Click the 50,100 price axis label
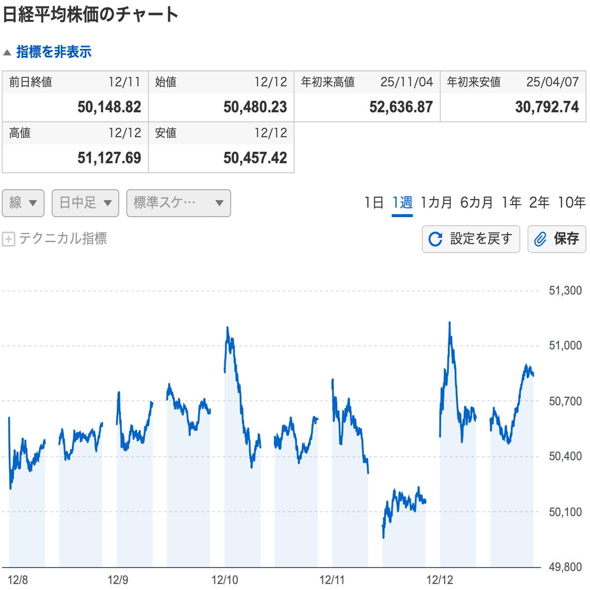Image resolution: width=590 pixels, height=590 pixels. [x=565, y=512]
